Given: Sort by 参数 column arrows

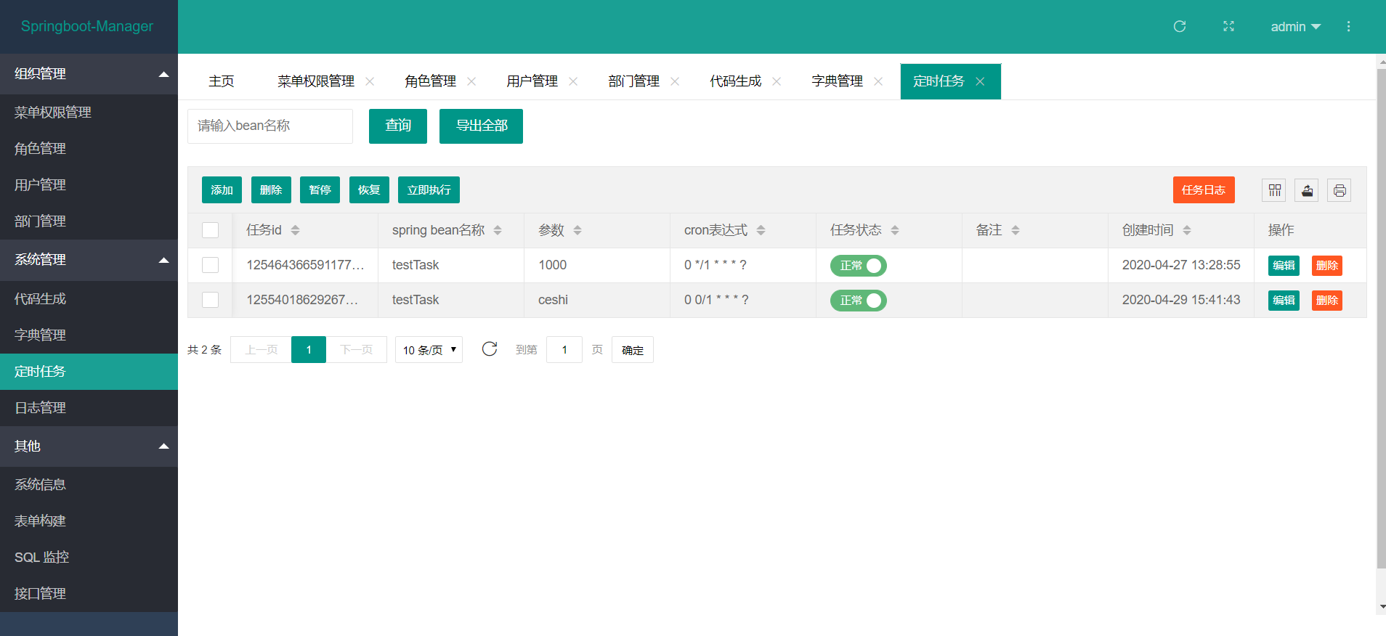Looking at the screenshot, I should click(577, 230).
